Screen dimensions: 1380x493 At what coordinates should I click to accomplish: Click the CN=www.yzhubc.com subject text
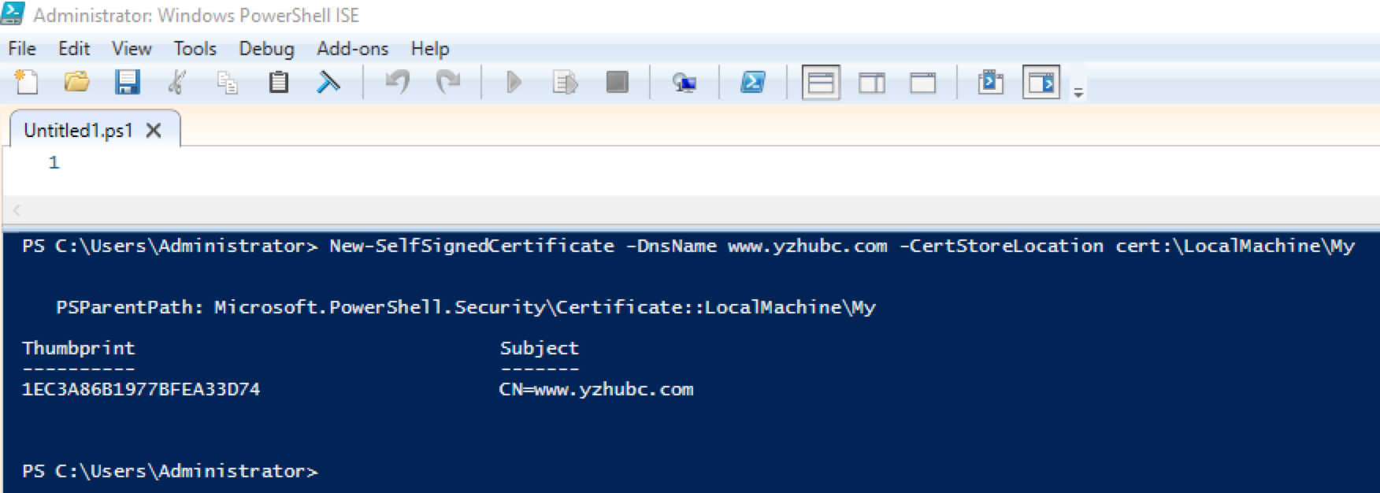596,389
